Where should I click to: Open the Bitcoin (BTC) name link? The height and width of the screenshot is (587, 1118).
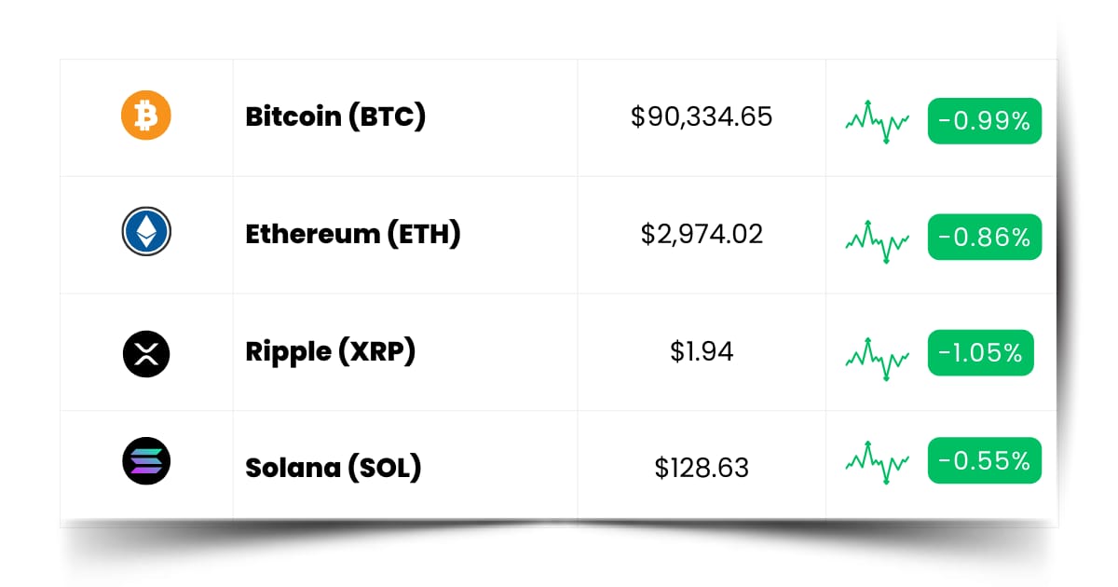(x=335, y=116)
